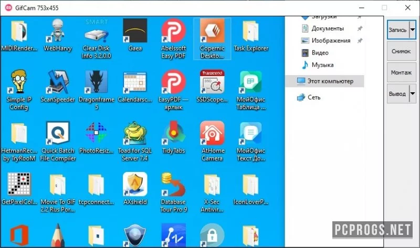Select the PhotoResizer shortcut

pyautogui.click(x=97, y=138)
